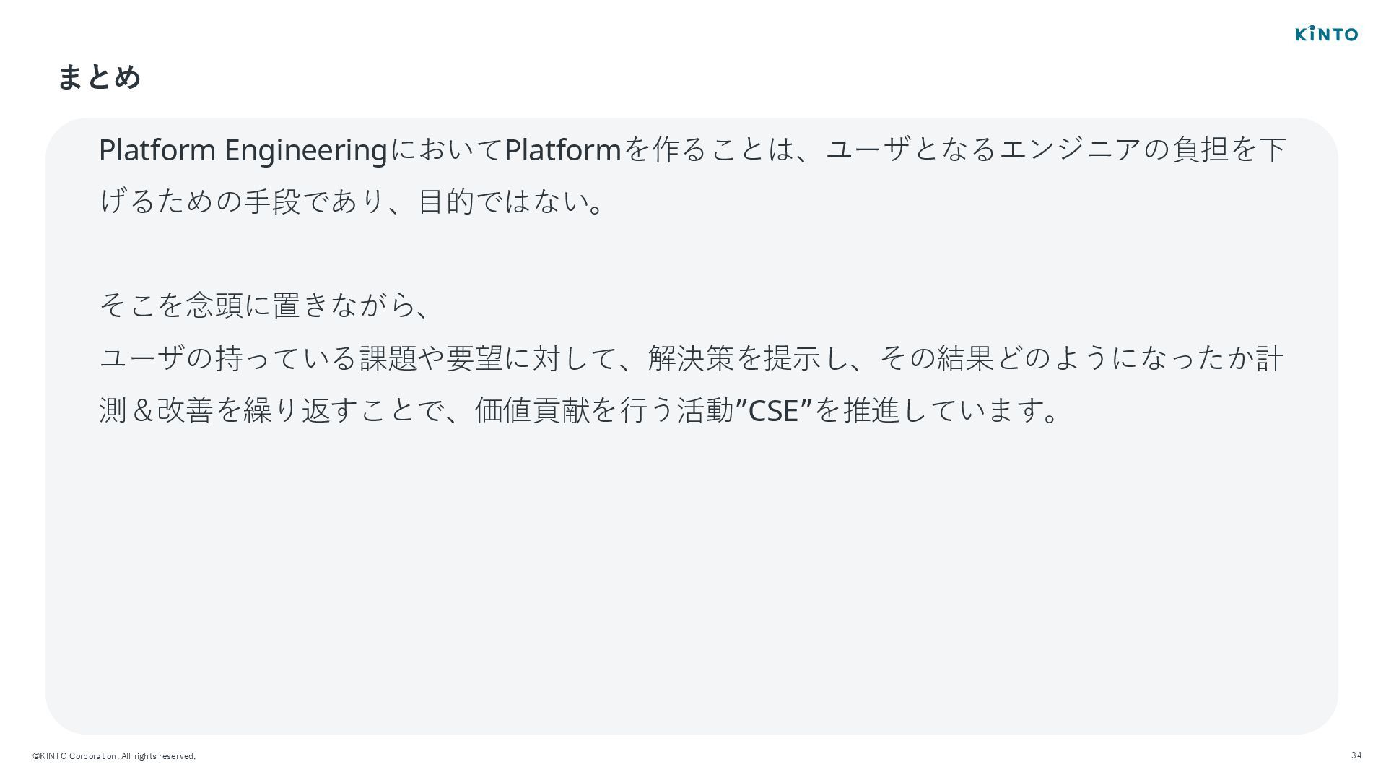Click the word Platform before を作ることは
The height and width of the screenshot is (780, 1386).
pos(562,150)
